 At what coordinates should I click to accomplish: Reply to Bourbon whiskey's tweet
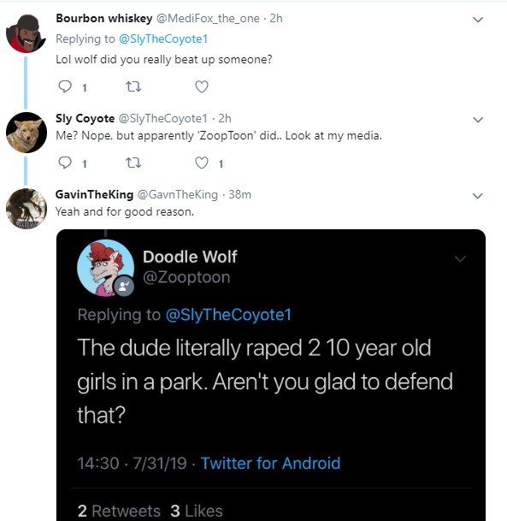tap(65, 86)
